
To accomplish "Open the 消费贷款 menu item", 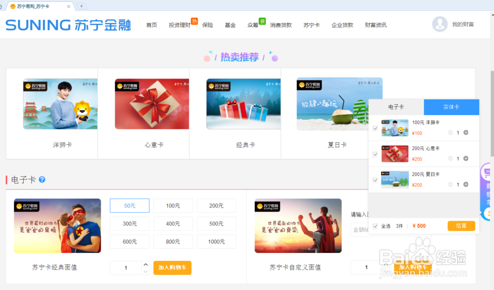I will 281,25.
